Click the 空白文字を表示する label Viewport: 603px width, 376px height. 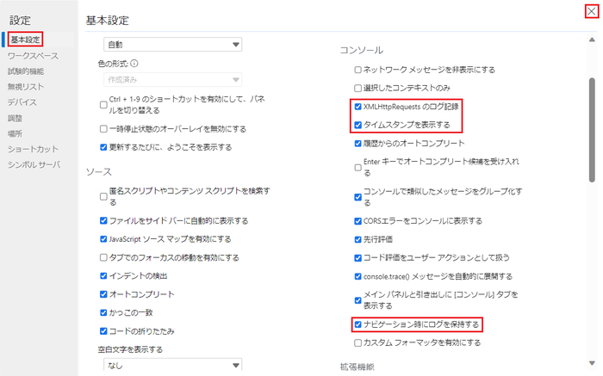tap(130, 349)
